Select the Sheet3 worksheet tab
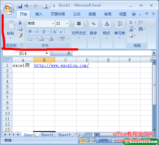Screen dimensions: 159x145 tap(64, 135)
